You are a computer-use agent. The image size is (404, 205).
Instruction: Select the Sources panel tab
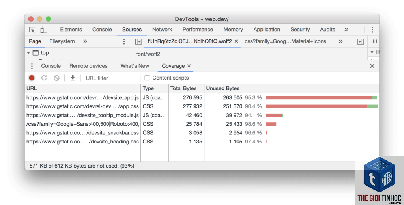[132, 30]
